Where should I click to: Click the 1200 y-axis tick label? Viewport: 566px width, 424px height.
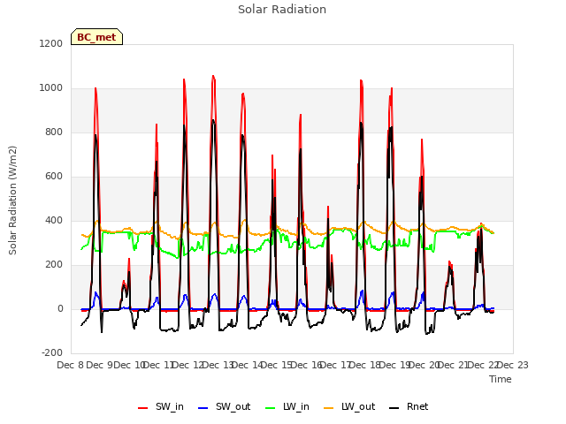(x=51, y=43)
